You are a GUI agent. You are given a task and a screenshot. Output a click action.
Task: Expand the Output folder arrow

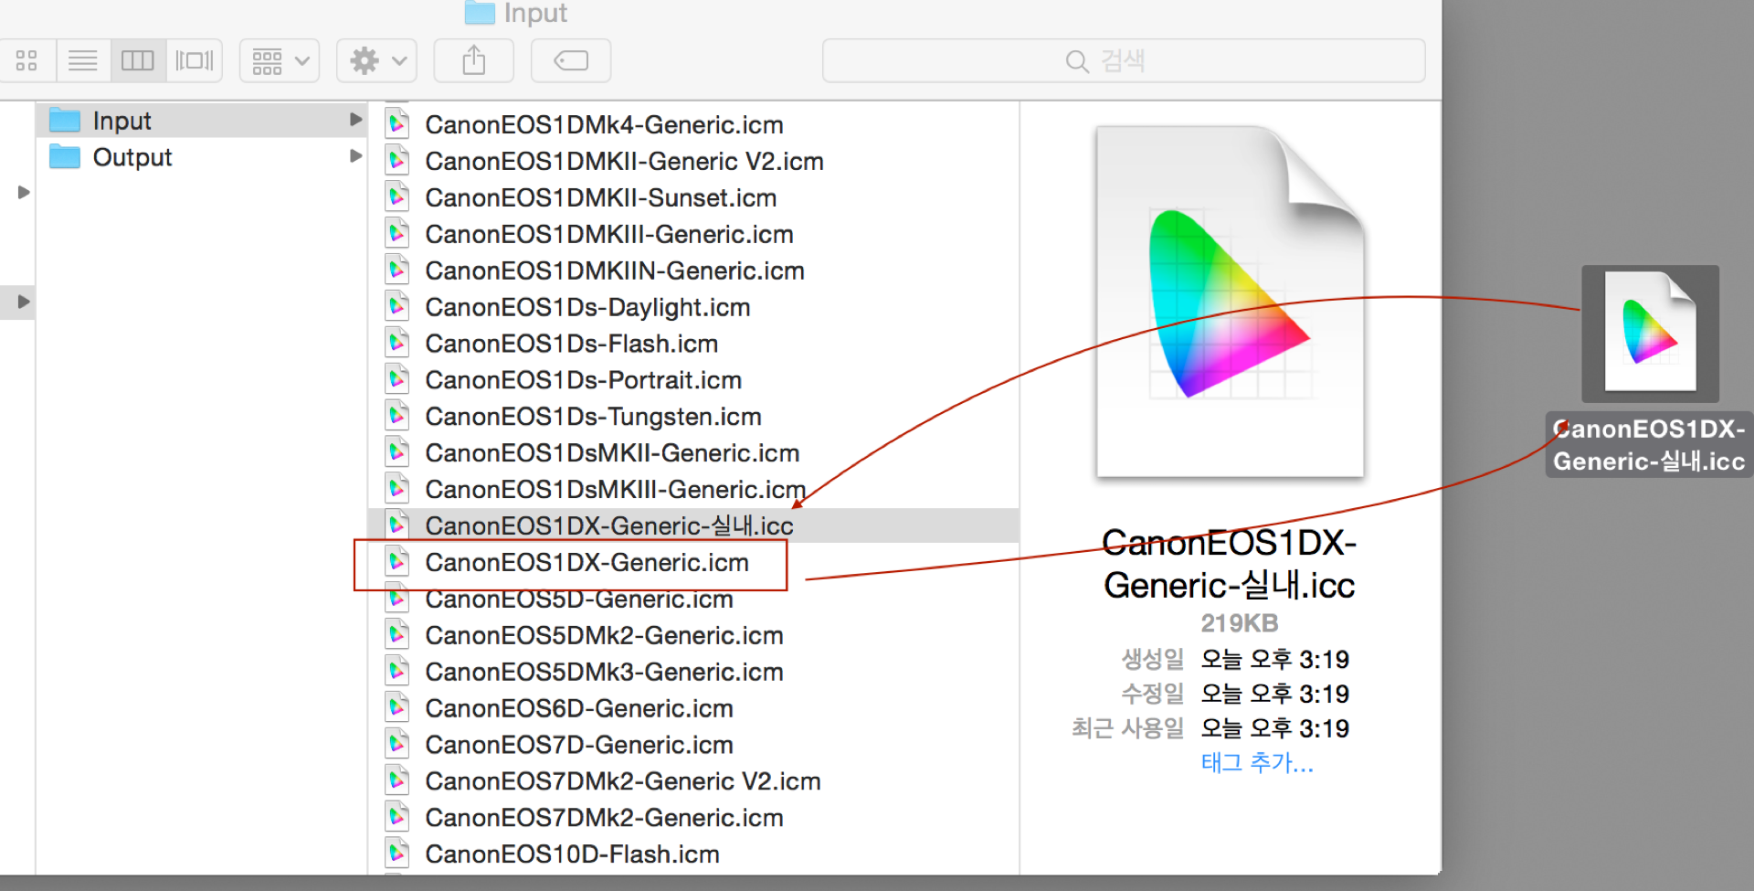pyautogui.click(x=355, y=156)
